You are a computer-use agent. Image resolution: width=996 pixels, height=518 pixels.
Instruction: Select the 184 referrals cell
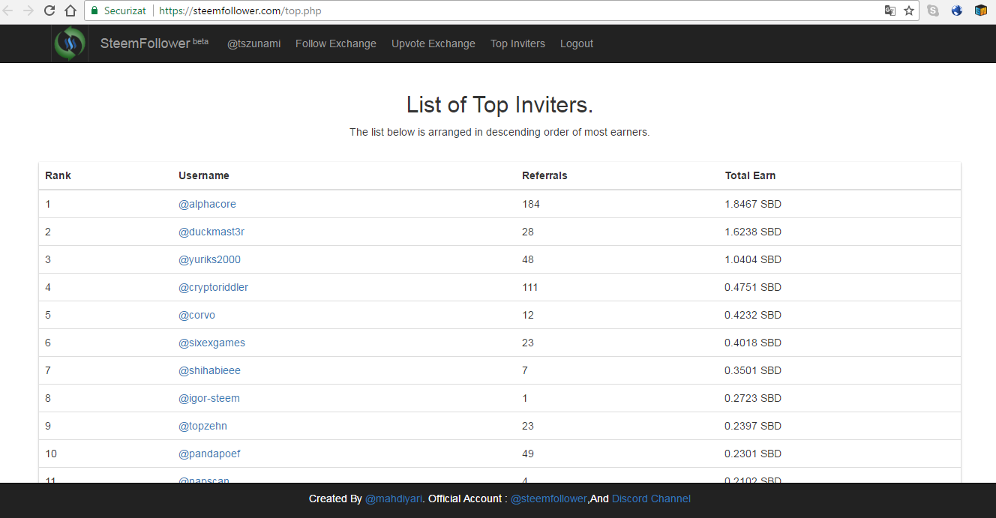tap(531, 204)
